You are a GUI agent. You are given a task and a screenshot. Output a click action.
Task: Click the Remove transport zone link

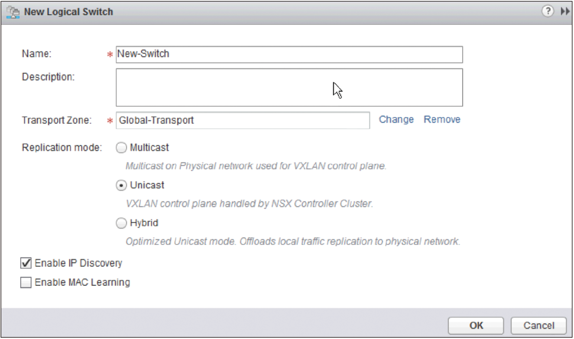click(442, 119)
